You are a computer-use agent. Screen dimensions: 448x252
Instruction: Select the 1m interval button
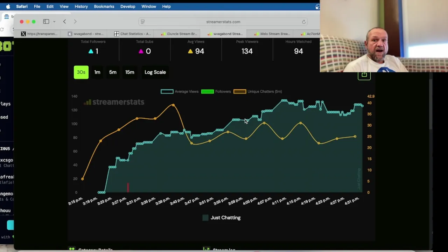point(97,72)
